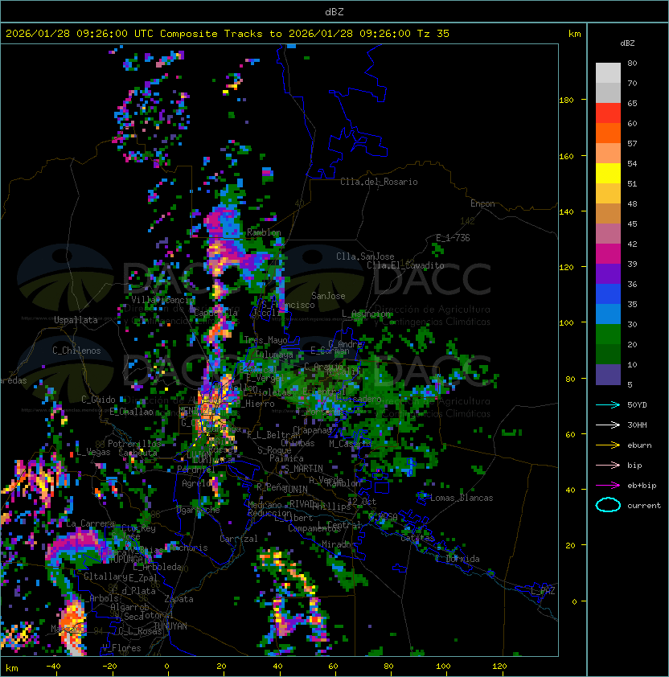Click the 'Chapanay' map label
669x677 pixels.
tap(312, 430)
